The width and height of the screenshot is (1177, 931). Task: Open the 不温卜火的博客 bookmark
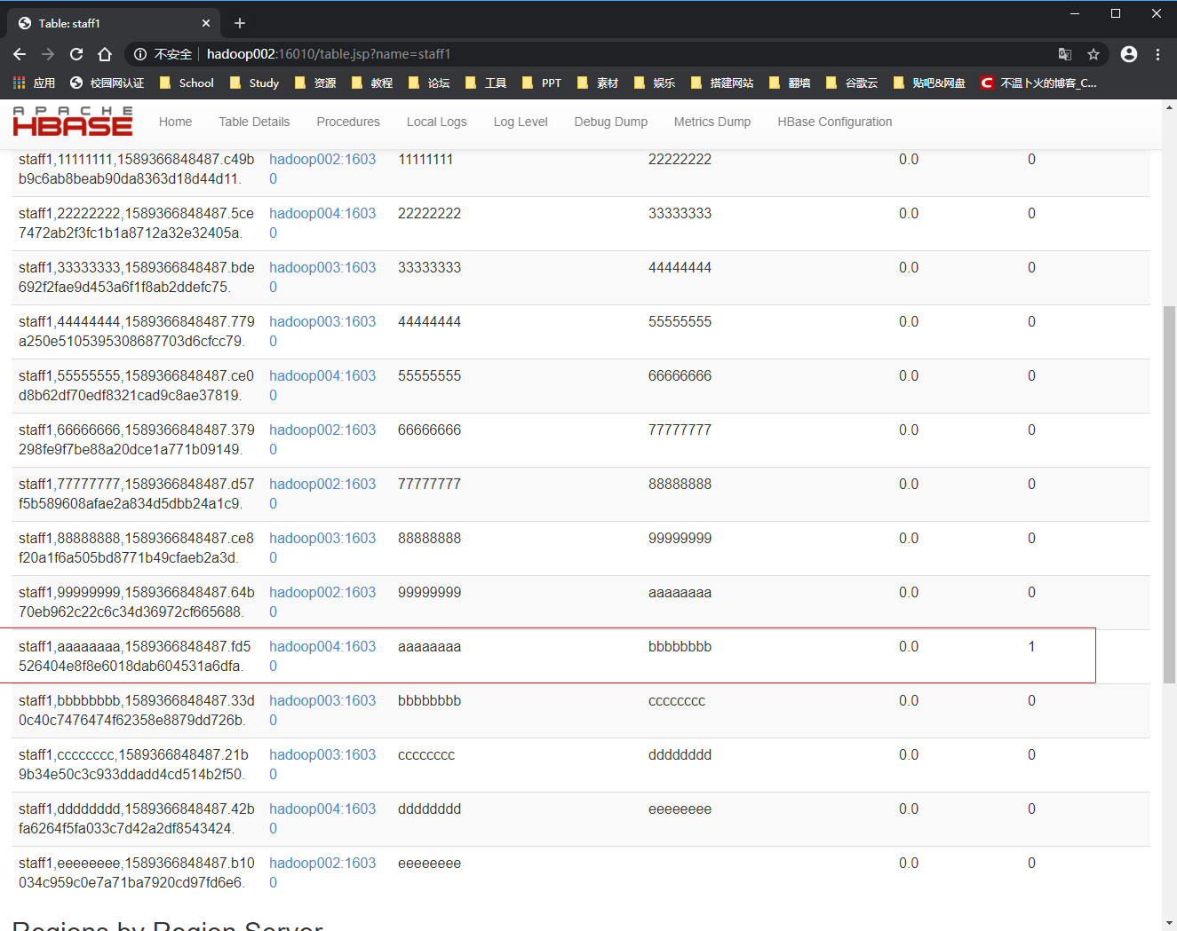point(1038,83)
